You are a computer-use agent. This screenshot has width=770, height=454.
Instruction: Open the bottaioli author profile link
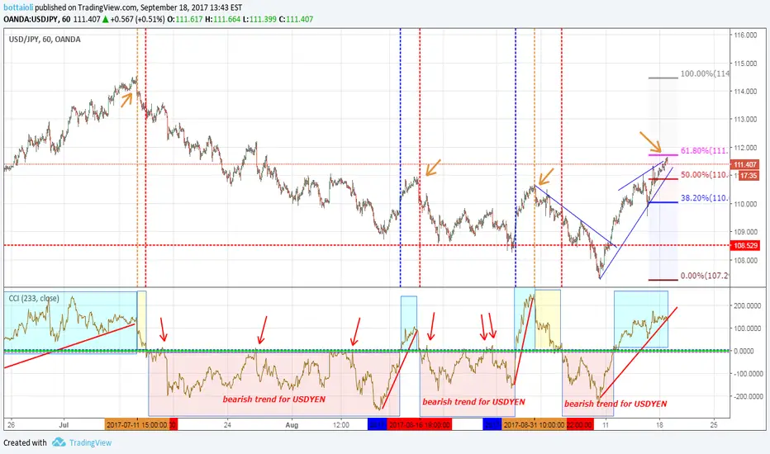(18, 7)
